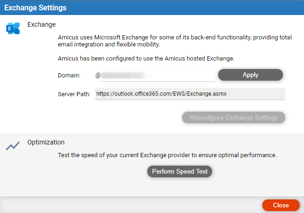Click the blurred domain value

tap(123, 75)
